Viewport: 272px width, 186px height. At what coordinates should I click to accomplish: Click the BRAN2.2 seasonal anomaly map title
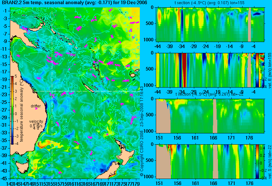pyautogui.click(x=74, y=3)
